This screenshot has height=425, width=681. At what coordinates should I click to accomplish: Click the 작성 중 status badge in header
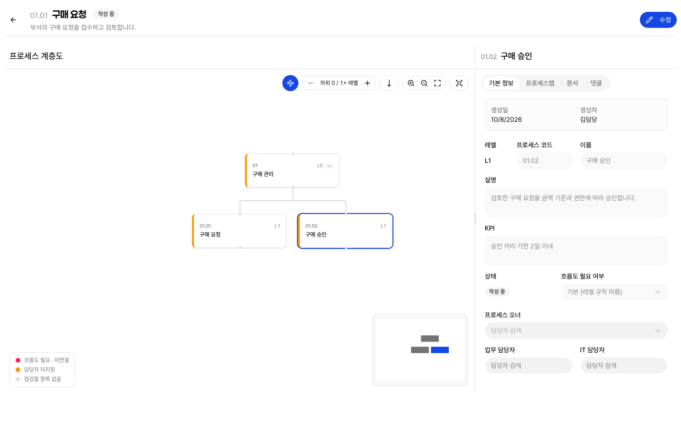(x=106, y=14)
